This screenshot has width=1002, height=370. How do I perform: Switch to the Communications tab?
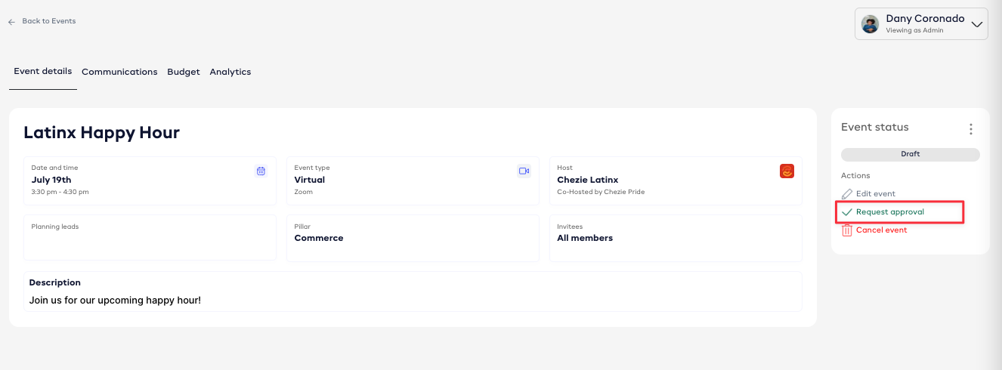coord(119,72)
